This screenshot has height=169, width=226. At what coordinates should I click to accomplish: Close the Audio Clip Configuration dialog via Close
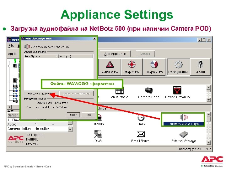point(73,115)
